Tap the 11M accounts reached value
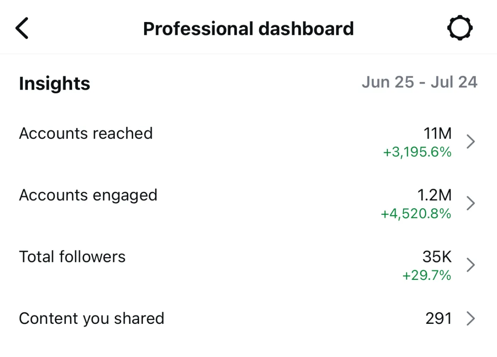The width and height of the screenshot is (497, 357). [437, 134]
